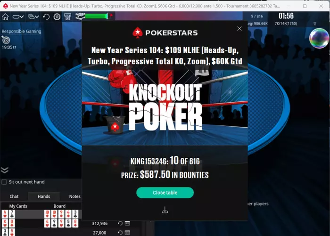Viewport: 330px width, 236px height.
Task: Download the result image via arrow icon
Action: pyautogui.click(x=165, y=210)
